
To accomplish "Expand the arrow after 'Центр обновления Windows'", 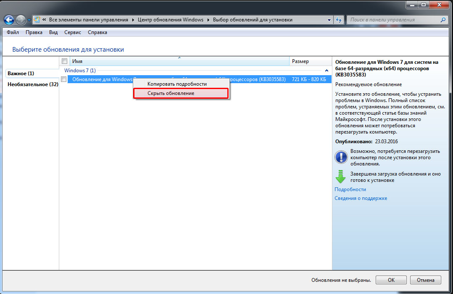I will (208, 20).
